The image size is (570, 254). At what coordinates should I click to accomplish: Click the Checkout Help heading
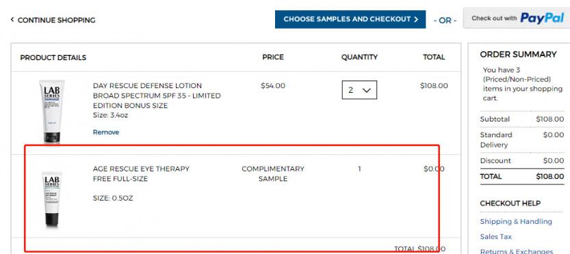(510, 203)
